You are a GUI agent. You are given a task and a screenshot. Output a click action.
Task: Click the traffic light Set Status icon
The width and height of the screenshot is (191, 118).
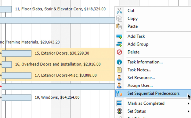point(119,111)
